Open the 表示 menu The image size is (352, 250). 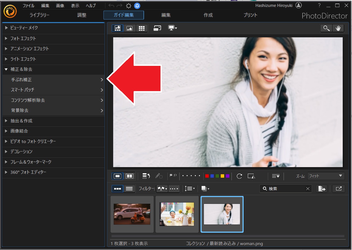pyautogui.click(x=75, y=6)
